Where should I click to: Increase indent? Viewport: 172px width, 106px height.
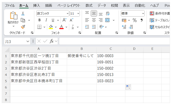click(94, 27)
